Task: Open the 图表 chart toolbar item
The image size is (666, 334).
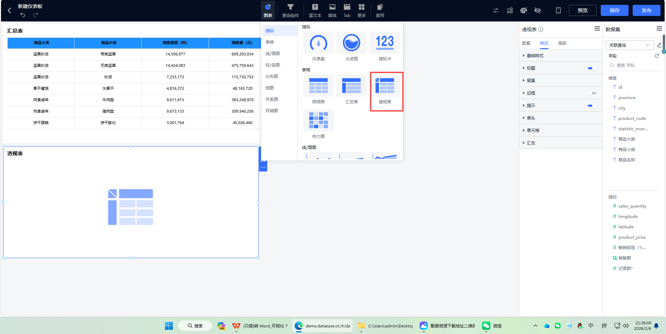Action: point(268,10)
